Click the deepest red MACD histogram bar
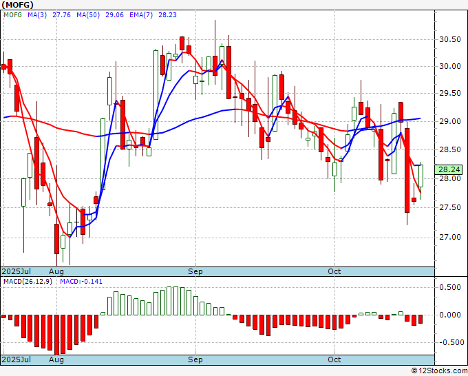Image resolution: width=468 pixels, height=376 pixels. coord(56,335)
